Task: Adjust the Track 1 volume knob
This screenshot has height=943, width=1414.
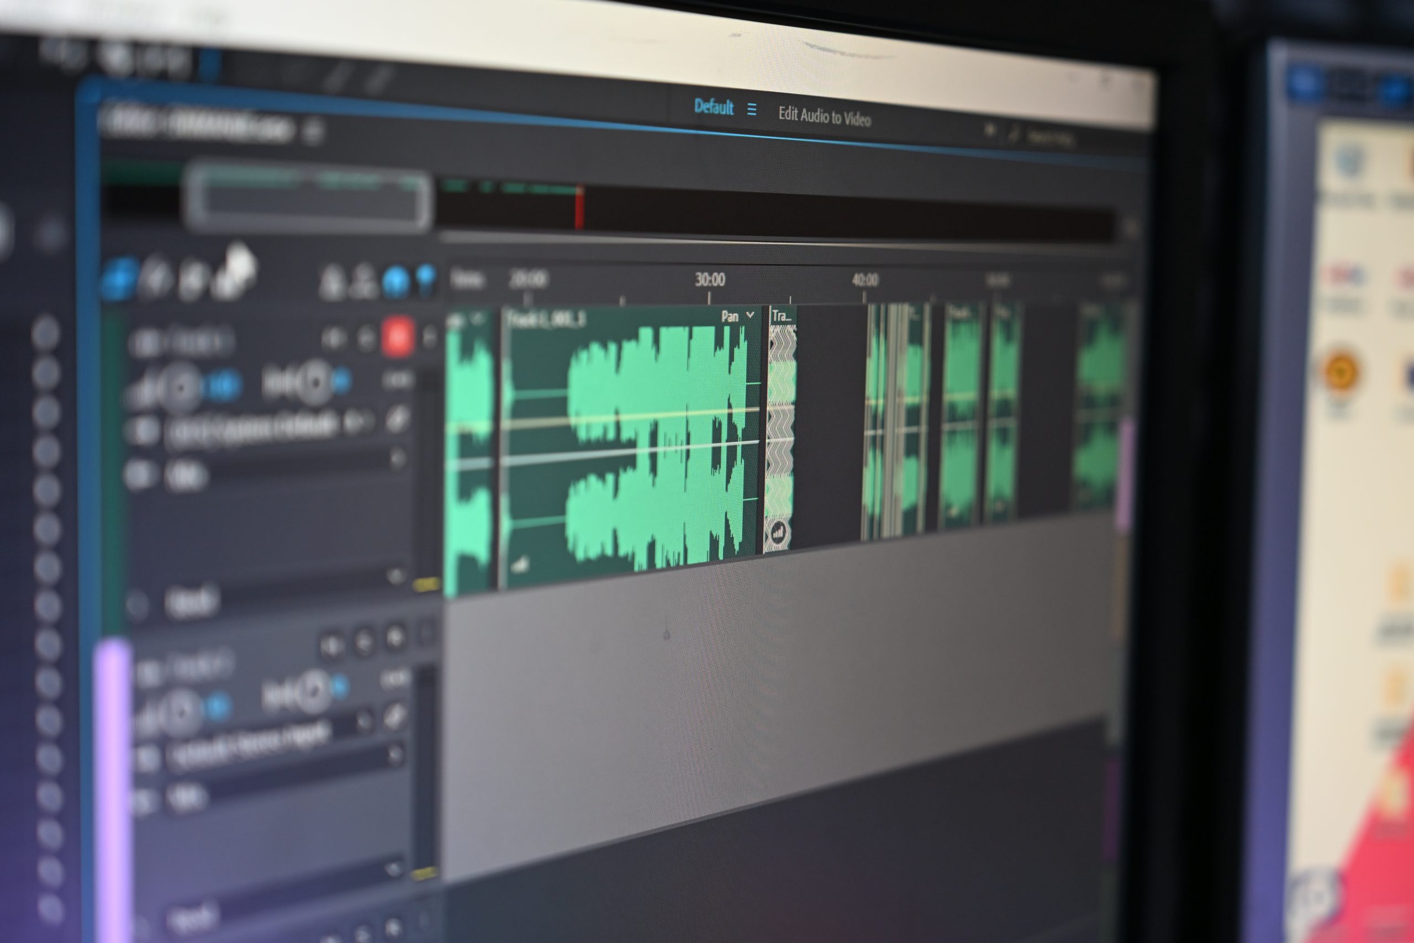Action: click(181, 388)
